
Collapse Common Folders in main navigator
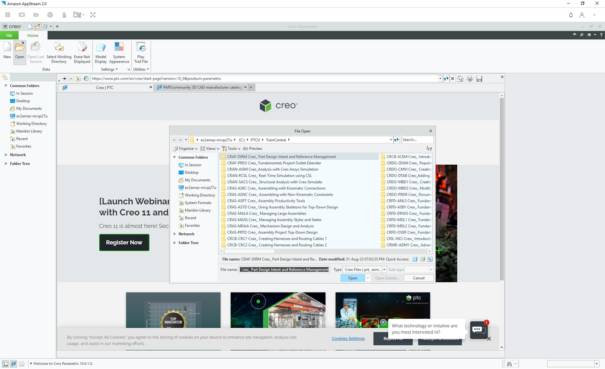click(6, 85)
